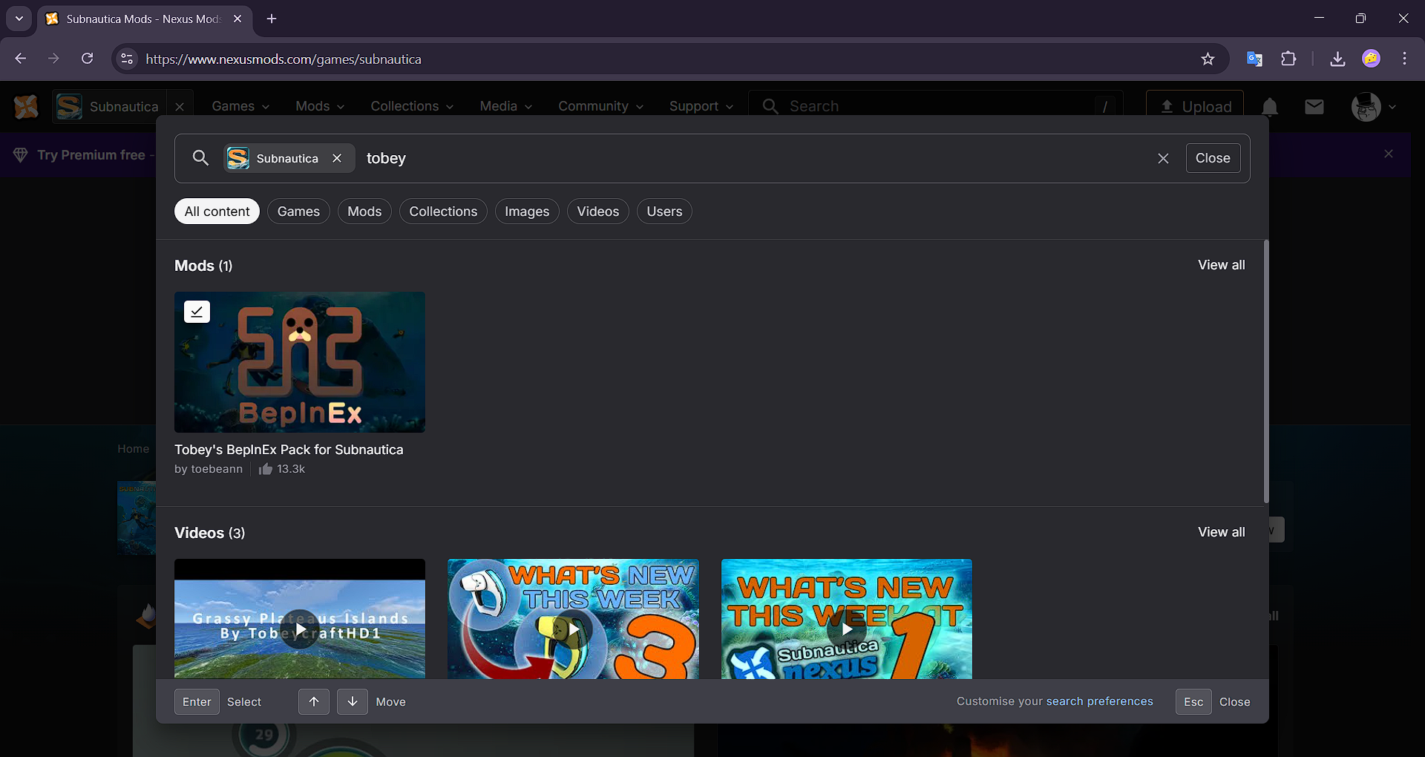Clear the search text with X icon
The height and width of the screenshot is (757, 1425).
[x=1163, y=158]
